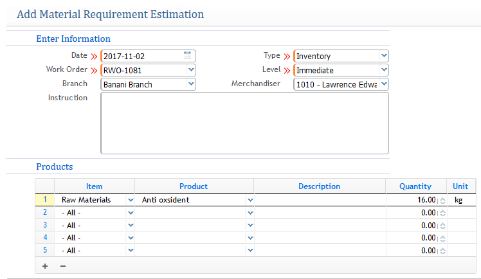Expand Item dropdown in row 1 Raw Materials
481x279 pixels.
131,200
